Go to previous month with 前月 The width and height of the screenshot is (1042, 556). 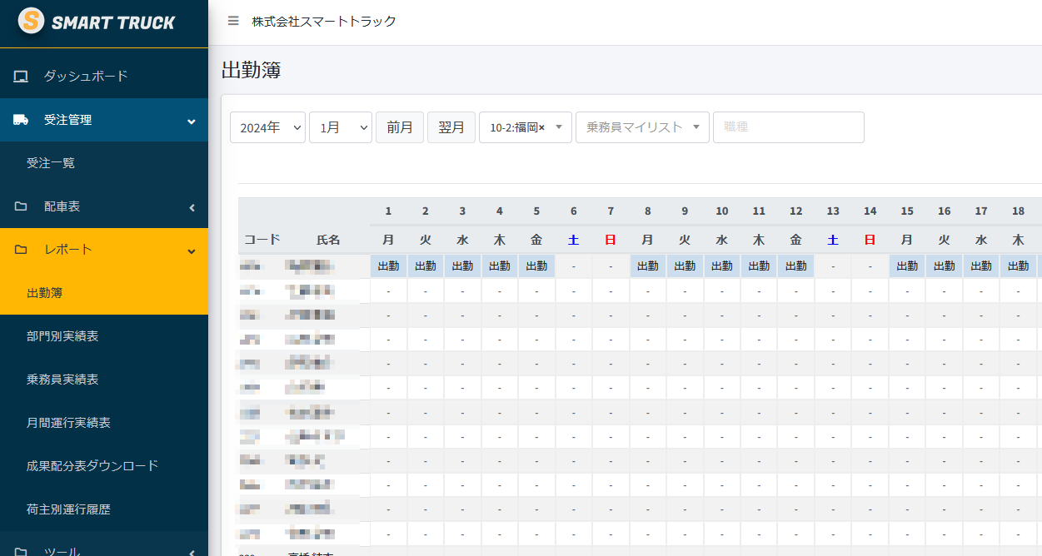(400, 127)
